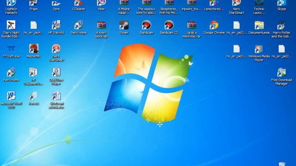Select the A Mjolnir kalap archive

coord(124,7)
